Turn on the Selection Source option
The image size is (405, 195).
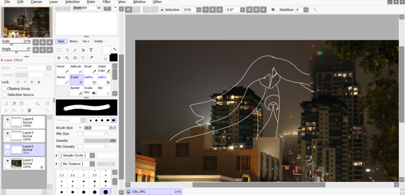click(4, 95)
